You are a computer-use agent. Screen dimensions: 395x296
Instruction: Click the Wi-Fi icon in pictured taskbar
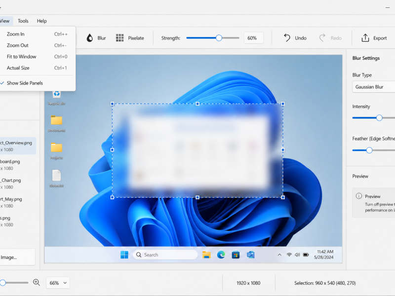coord(289,255)
